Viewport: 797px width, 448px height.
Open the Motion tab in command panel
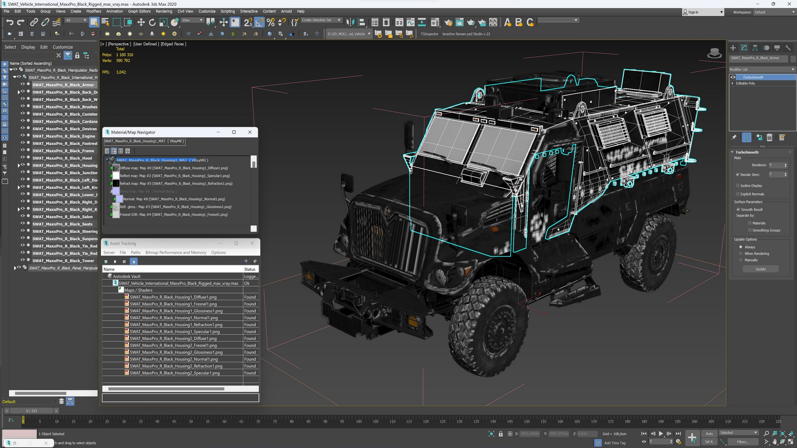tap(766, 48)
